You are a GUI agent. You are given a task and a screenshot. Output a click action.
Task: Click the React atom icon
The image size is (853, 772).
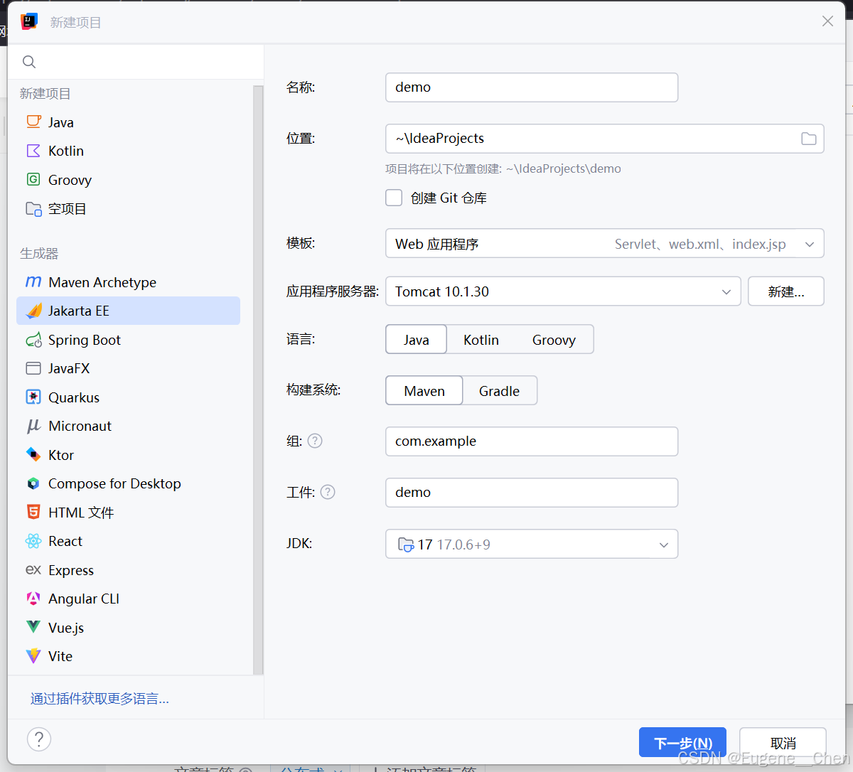[33, 541]
